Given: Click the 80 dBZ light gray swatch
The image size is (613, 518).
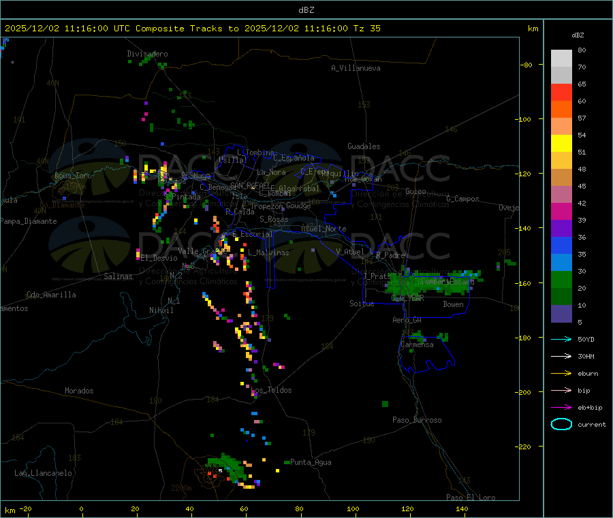Looking at the screenshot, I should pyautogui.click(x=561, y=59).
